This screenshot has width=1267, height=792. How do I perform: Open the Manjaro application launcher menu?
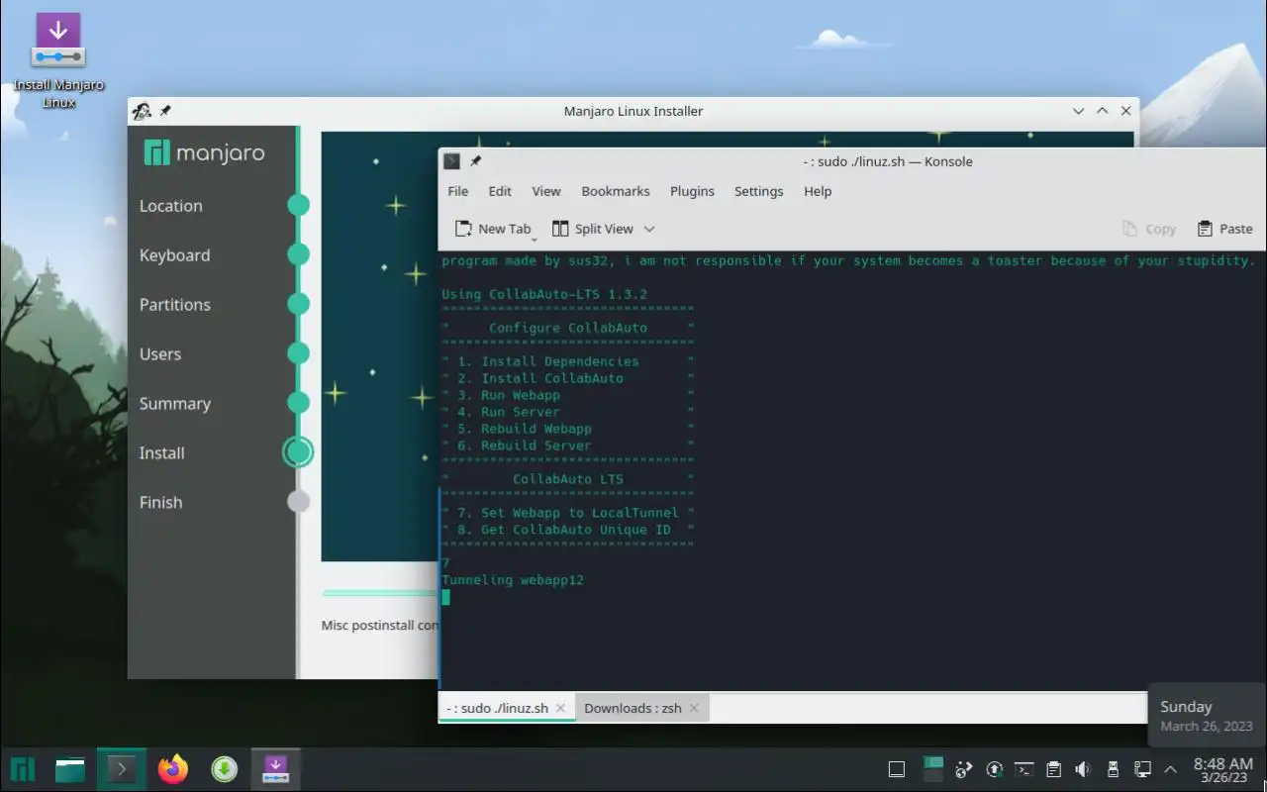[x=23, y=769]
